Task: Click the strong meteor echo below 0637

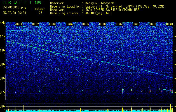Action: pos(123,91)
